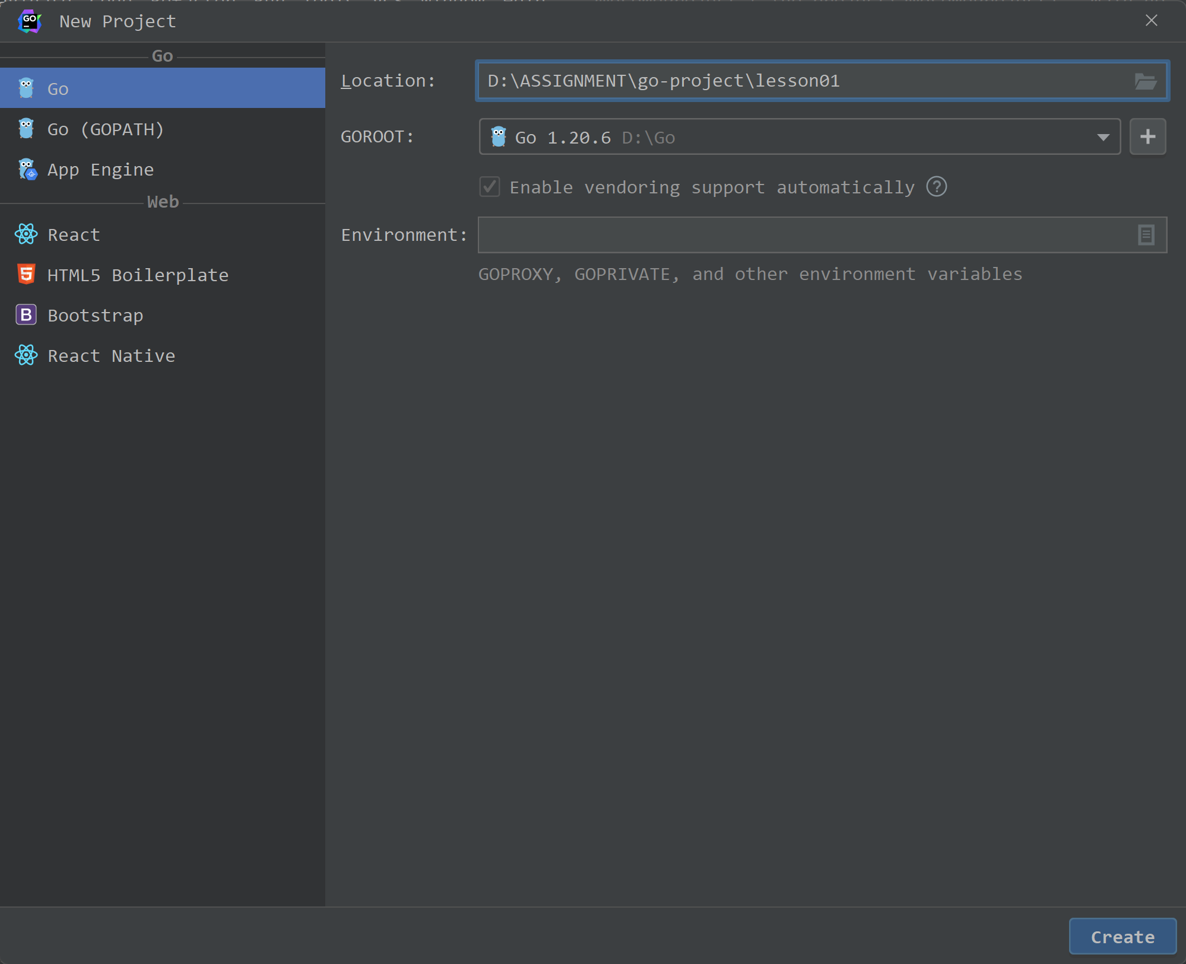Click the App Engine icon
This screenshot has height=964, width=1186.
[x=27, y=169]
